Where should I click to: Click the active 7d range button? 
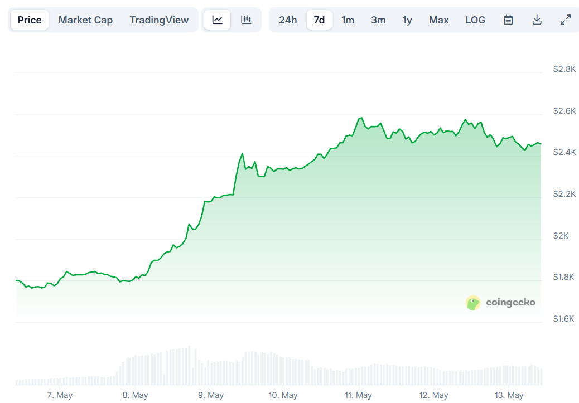[x=319, y=20]
